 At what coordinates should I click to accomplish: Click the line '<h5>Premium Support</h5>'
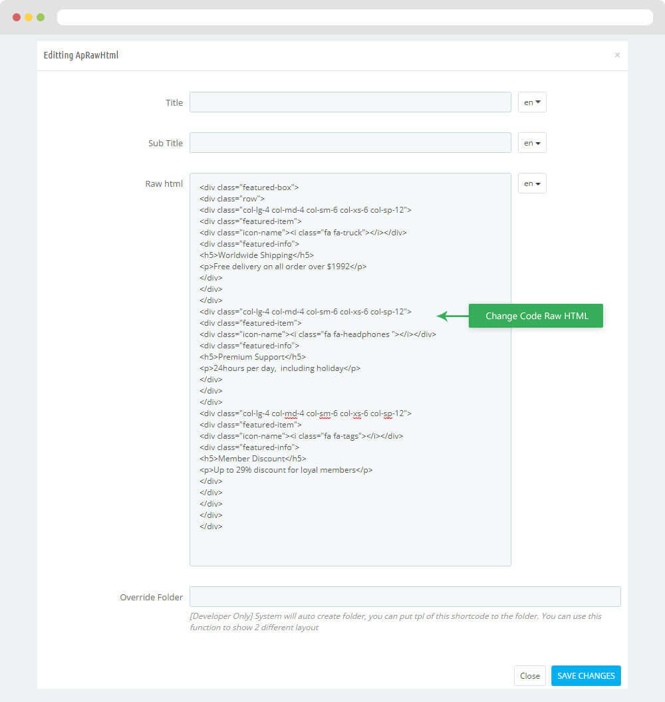(x=253, y=357)
